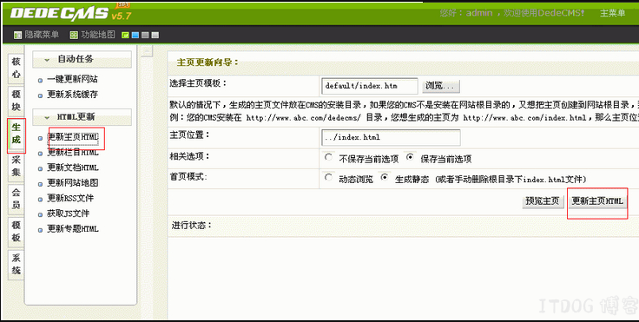This screenshot has width=639, height=322.
Task: Click the 相关选项 label
Action: click(189, 156)
